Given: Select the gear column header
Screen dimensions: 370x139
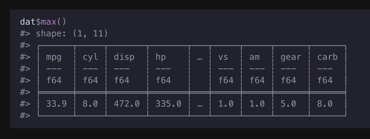Looking at the screenshot, I should [x=291, y=57].
